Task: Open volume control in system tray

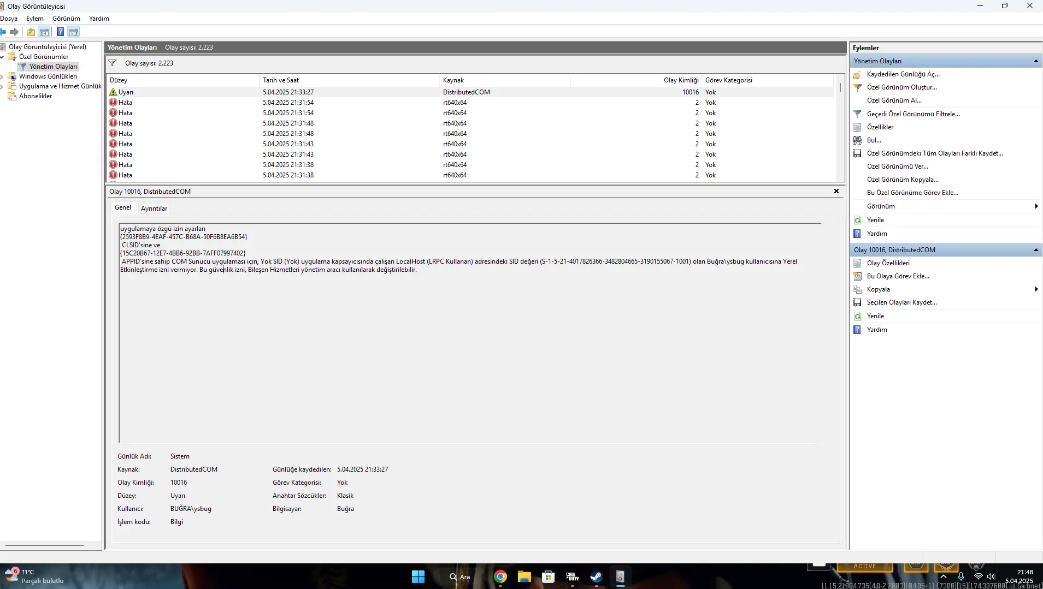Action: [x=991, y=576]
